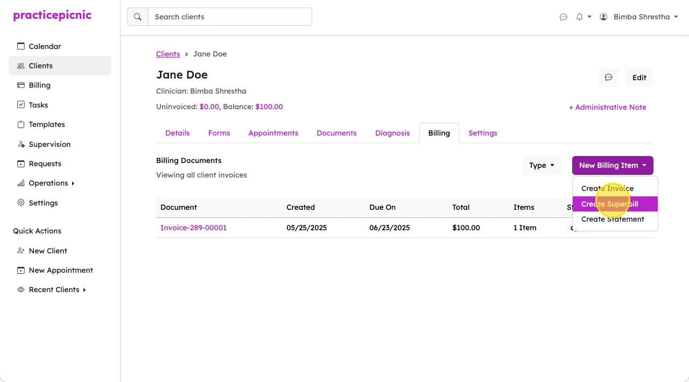Choose Create Invoice from menu
Screen dimensions: 689x382
(615, 188)
